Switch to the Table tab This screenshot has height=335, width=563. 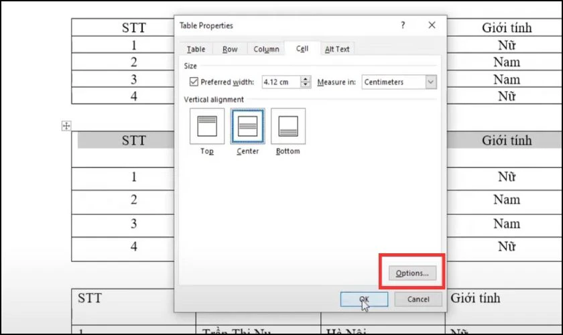pos(196,49)
